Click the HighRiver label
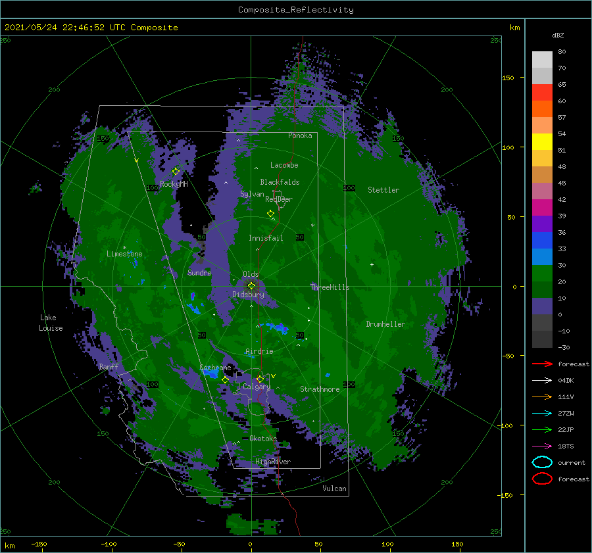This screenshot has height=553, width=592. [x=273, y=462]
